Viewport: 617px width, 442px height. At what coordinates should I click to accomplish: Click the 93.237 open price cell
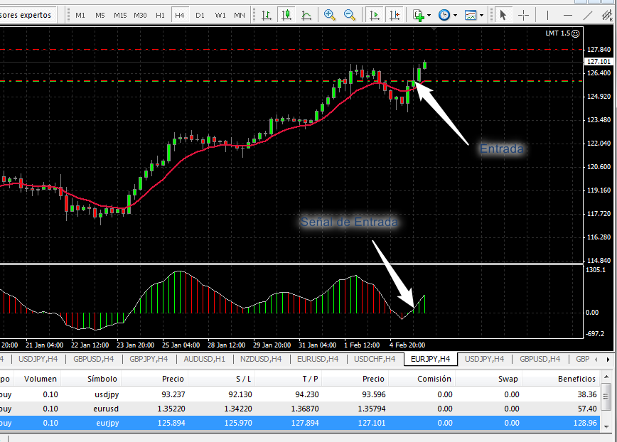coord(173,394)
